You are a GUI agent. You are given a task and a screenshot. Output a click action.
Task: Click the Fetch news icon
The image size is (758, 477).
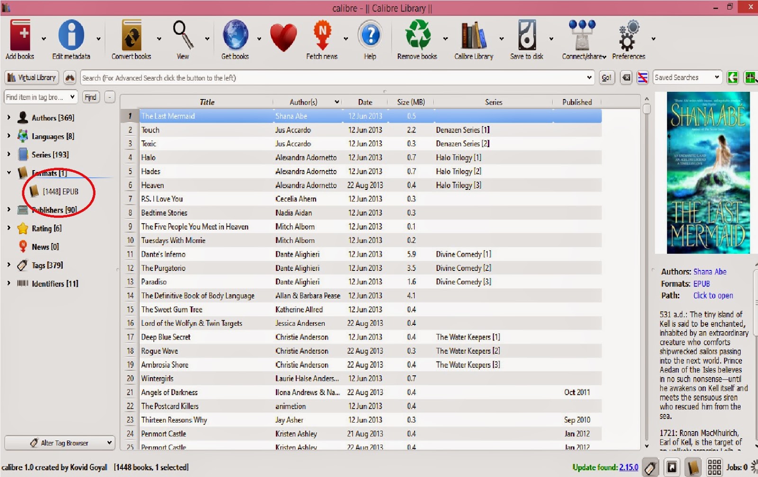tap(322, 35)
